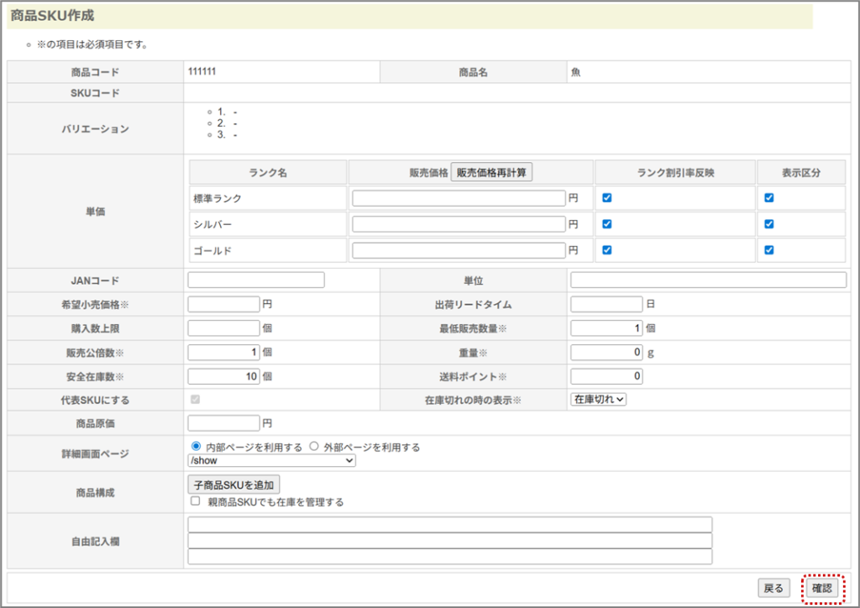
Task: Click the 戻る back button
Action: tap(773, 589)
